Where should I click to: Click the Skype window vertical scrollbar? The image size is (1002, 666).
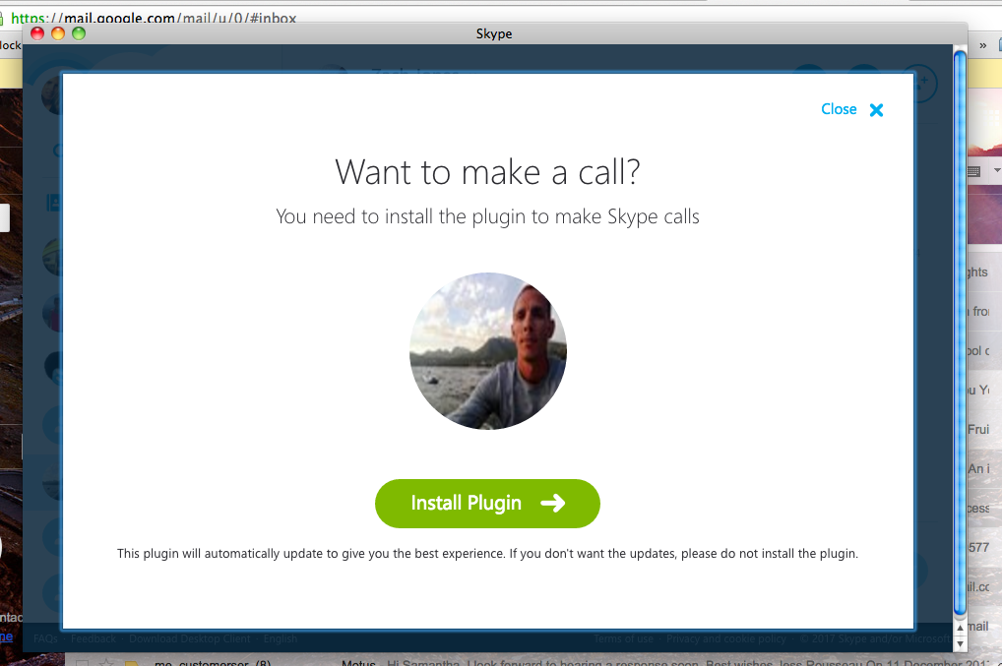960,333
